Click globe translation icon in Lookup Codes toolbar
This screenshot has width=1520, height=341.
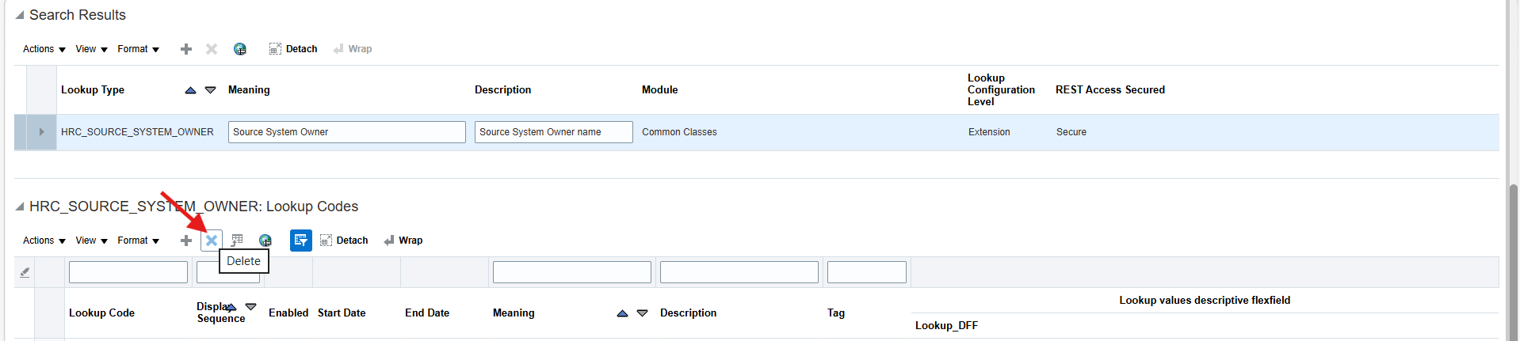265,241
